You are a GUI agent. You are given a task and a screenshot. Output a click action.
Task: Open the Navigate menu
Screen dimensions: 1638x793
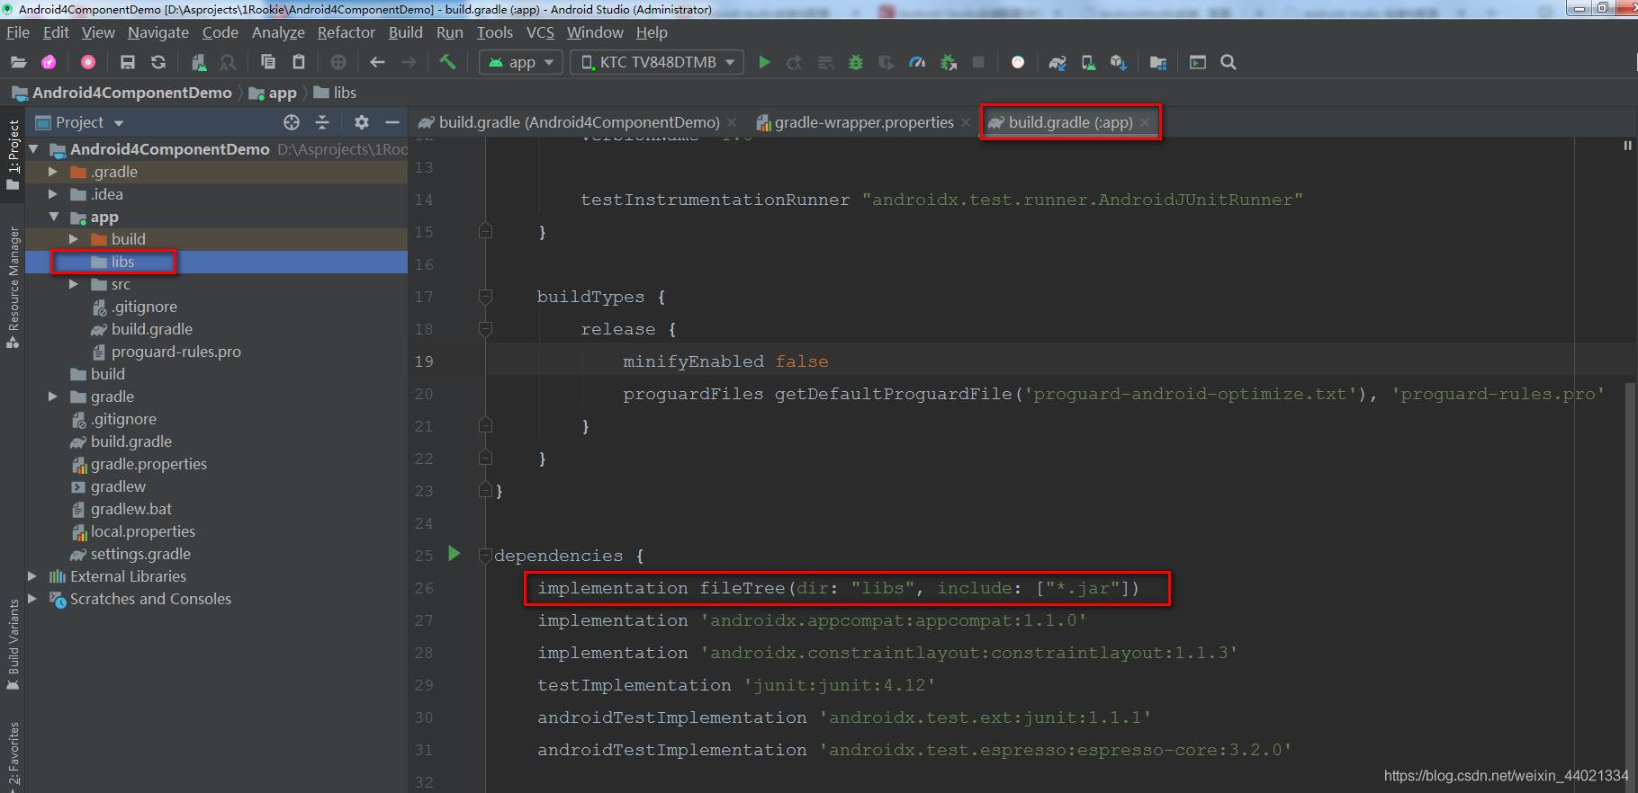[158, 32]
